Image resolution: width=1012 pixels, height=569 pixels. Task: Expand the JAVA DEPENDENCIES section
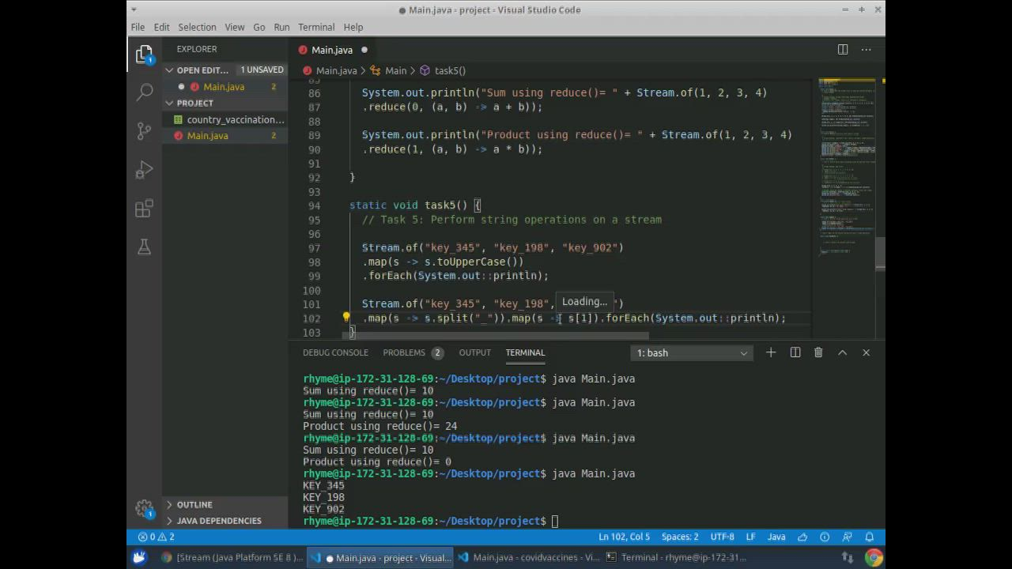[219, 521]
